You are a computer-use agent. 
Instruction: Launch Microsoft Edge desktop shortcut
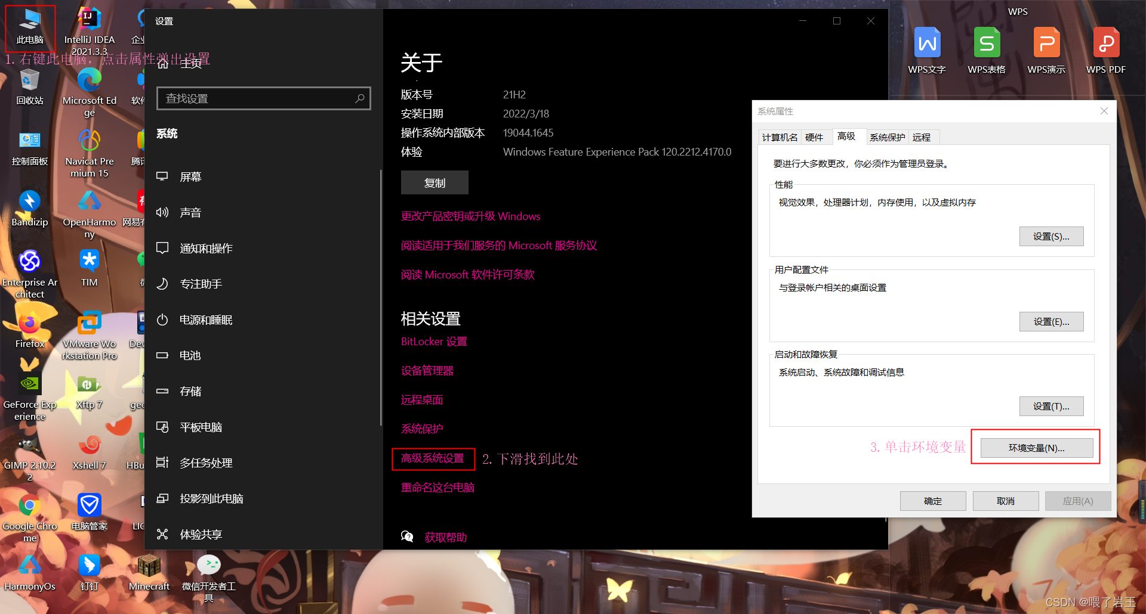point(90,93)
